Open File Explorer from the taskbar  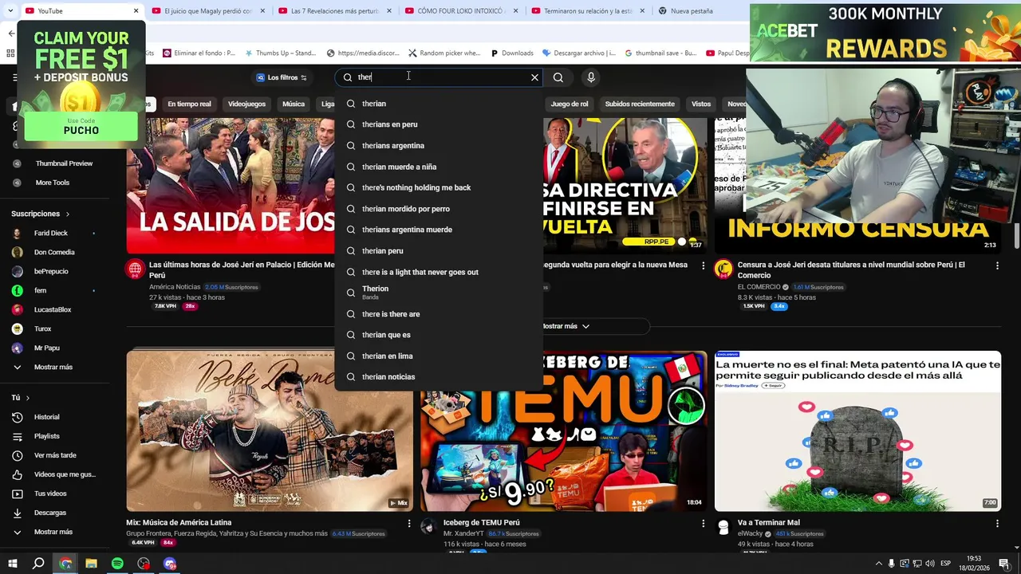[x=92, y=564]
